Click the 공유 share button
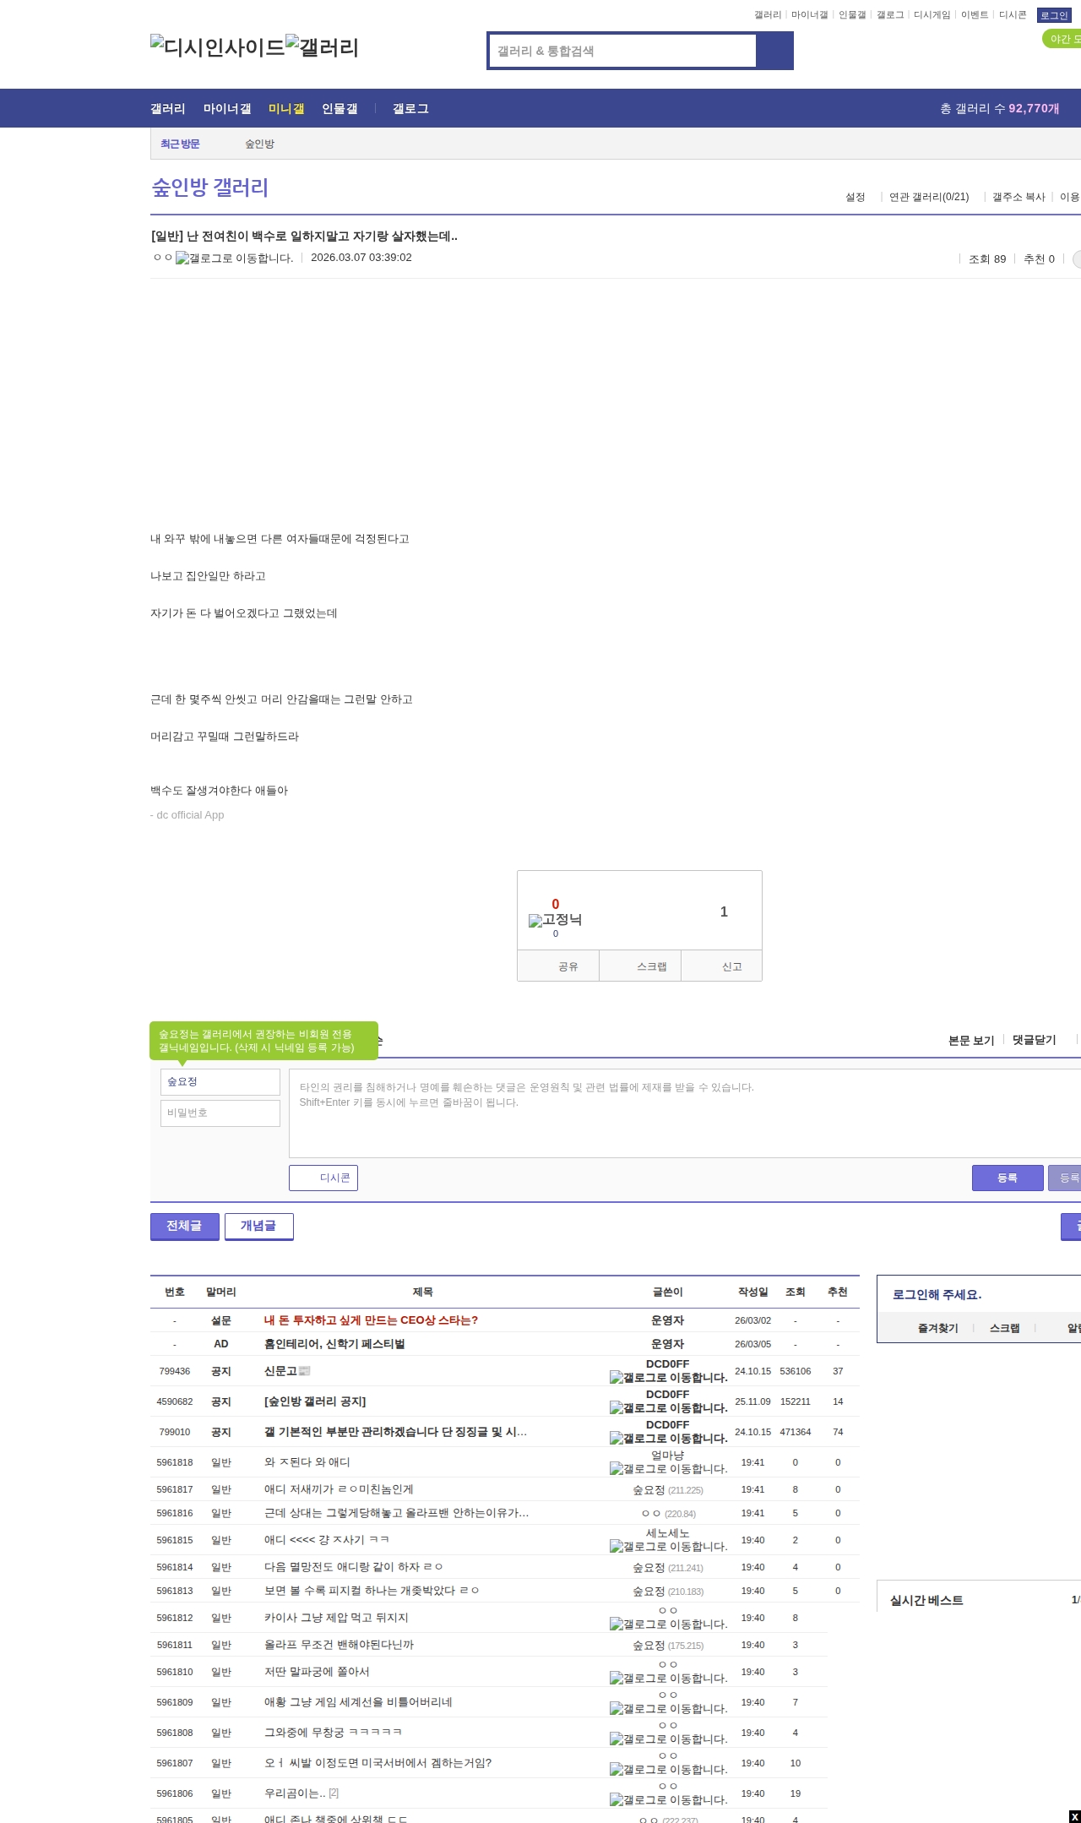Viewport: 1081px width, 1823px height. click(x=558, y=966)
